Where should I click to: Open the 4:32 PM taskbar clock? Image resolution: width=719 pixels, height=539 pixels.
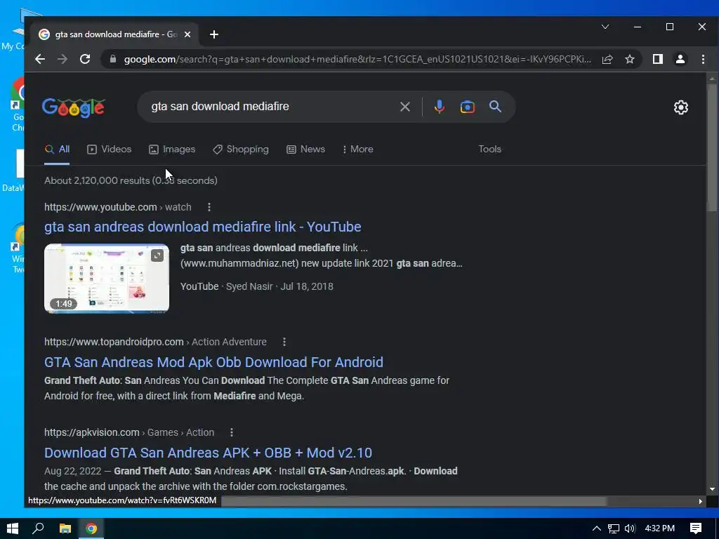[x=659, y=528]
